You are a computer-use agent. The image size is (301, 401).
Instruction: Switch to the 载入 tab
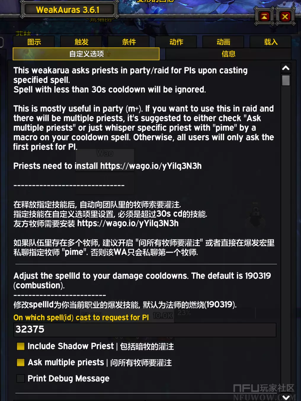click(270, 42)
